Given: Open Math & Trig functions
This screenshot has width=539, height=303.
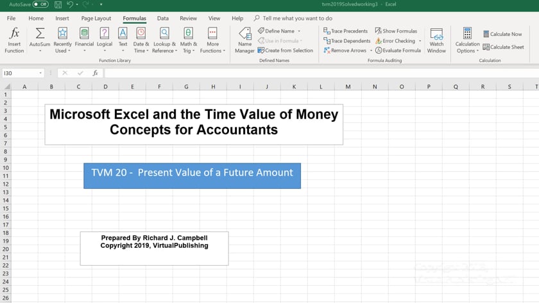Looking at the screenshot, I should (189, 40).
